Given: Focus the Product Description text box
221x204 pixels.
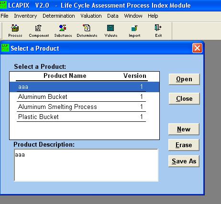Looking at the screenshot, I should pyautogui.click(x=86, y=165).
